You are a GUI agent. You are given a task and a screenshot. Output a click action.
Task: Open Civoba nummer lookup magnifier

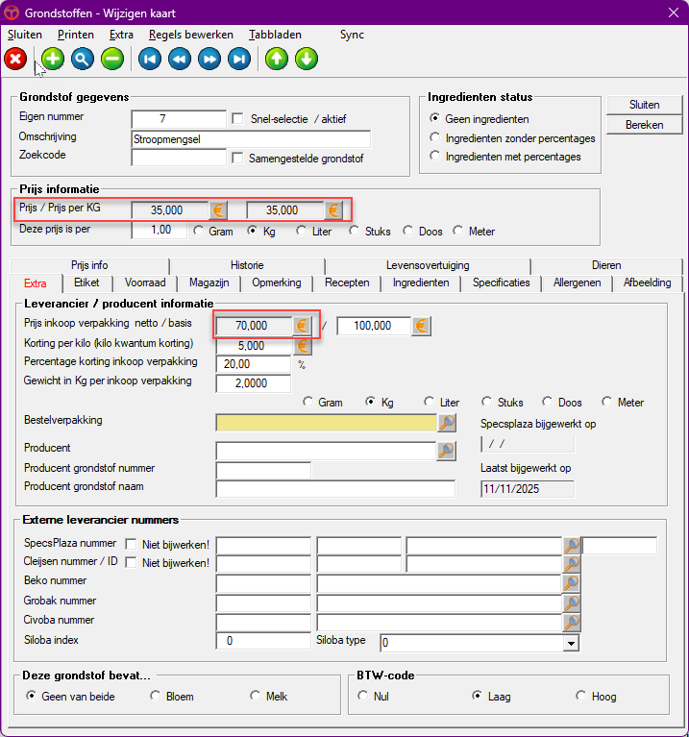click(x=572, y=623)
